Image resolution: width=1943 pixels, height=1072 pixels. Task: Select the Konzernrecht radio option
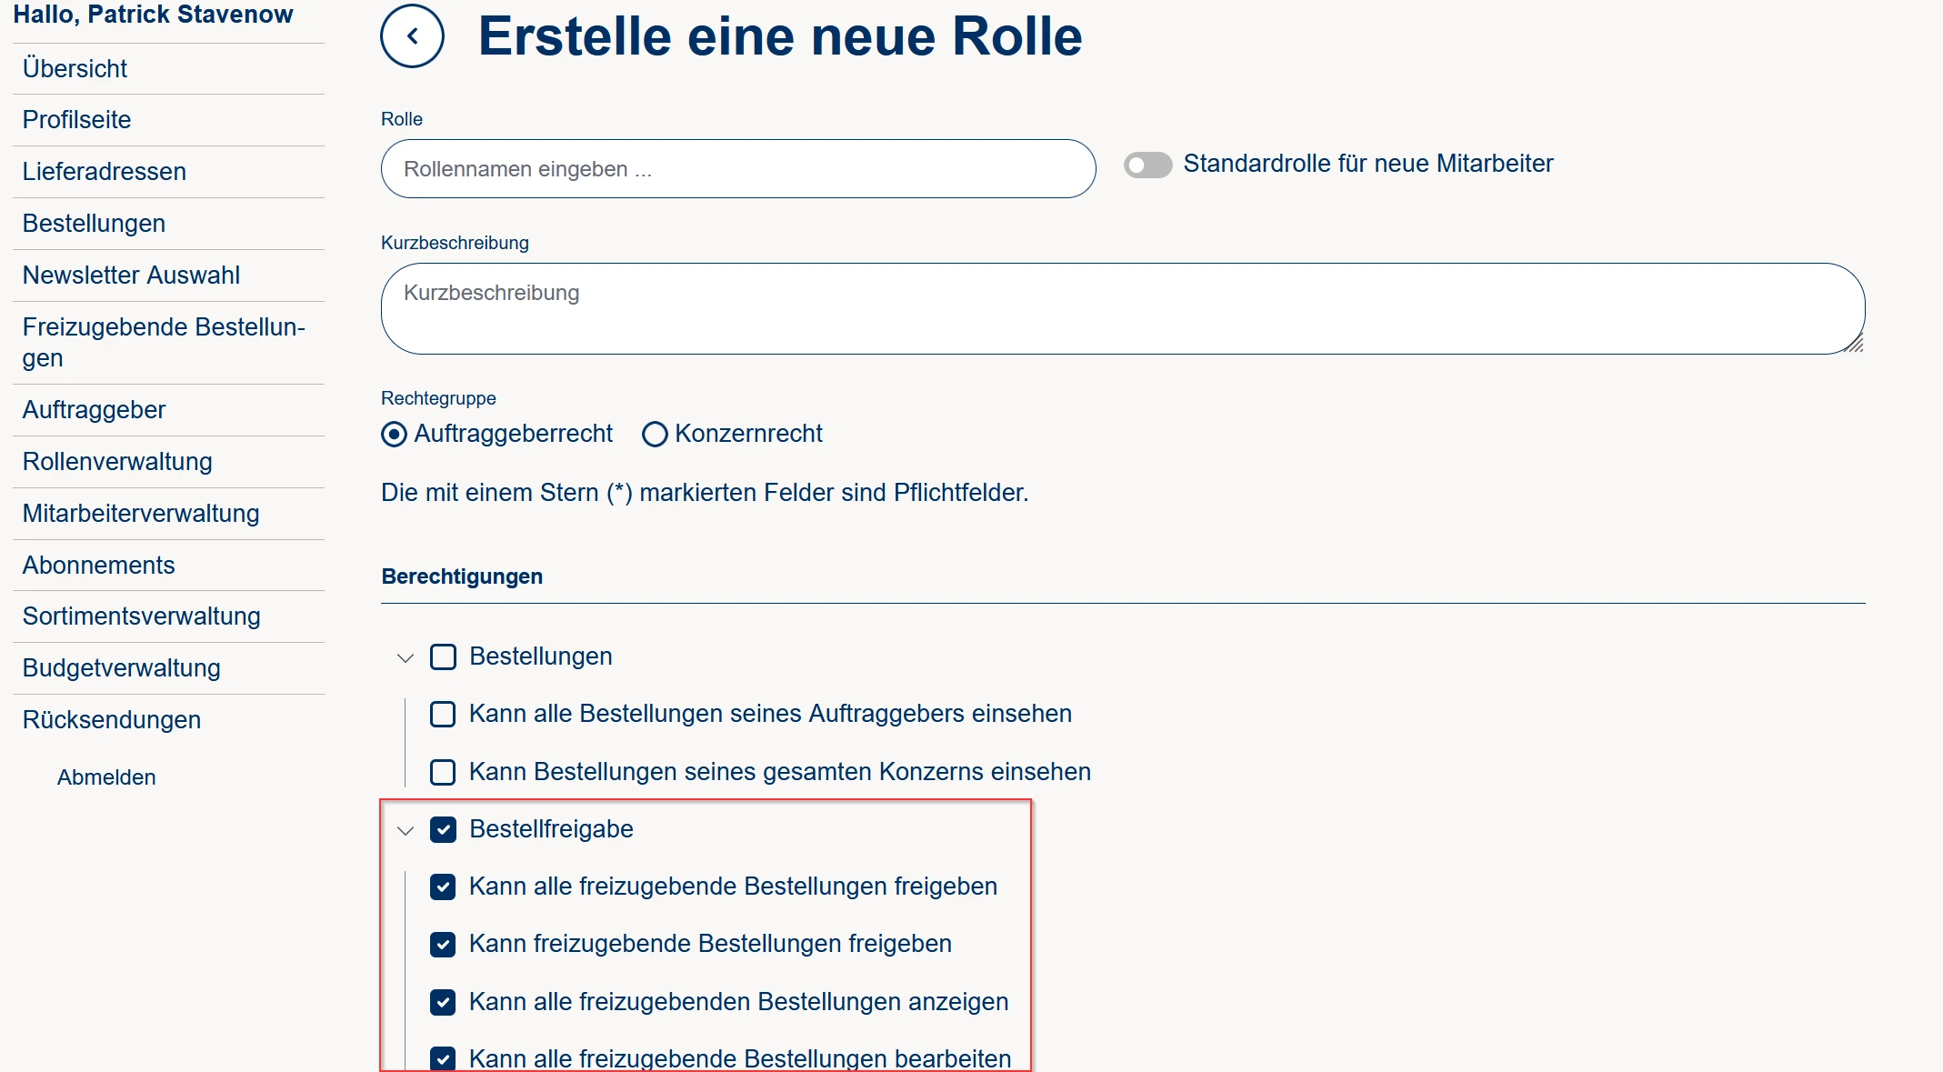tap(655, 435)
